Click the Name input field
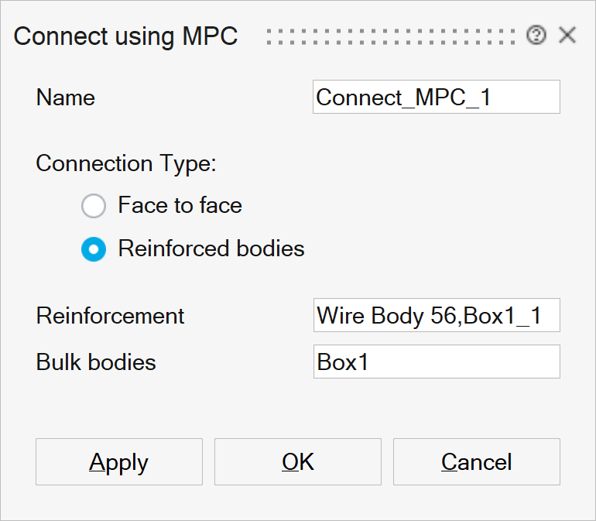Viewport: 596px width, 521px height. 436,98
